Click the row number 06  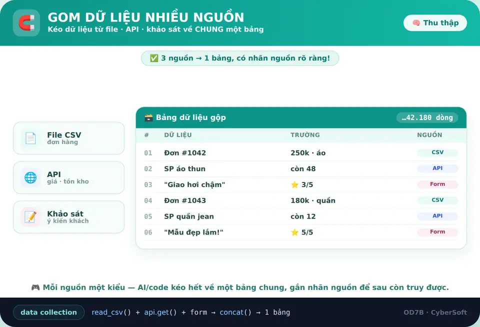(x=148, y=232)
